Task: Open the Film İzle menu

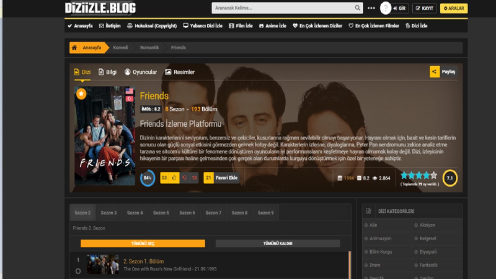Action: 241,26
